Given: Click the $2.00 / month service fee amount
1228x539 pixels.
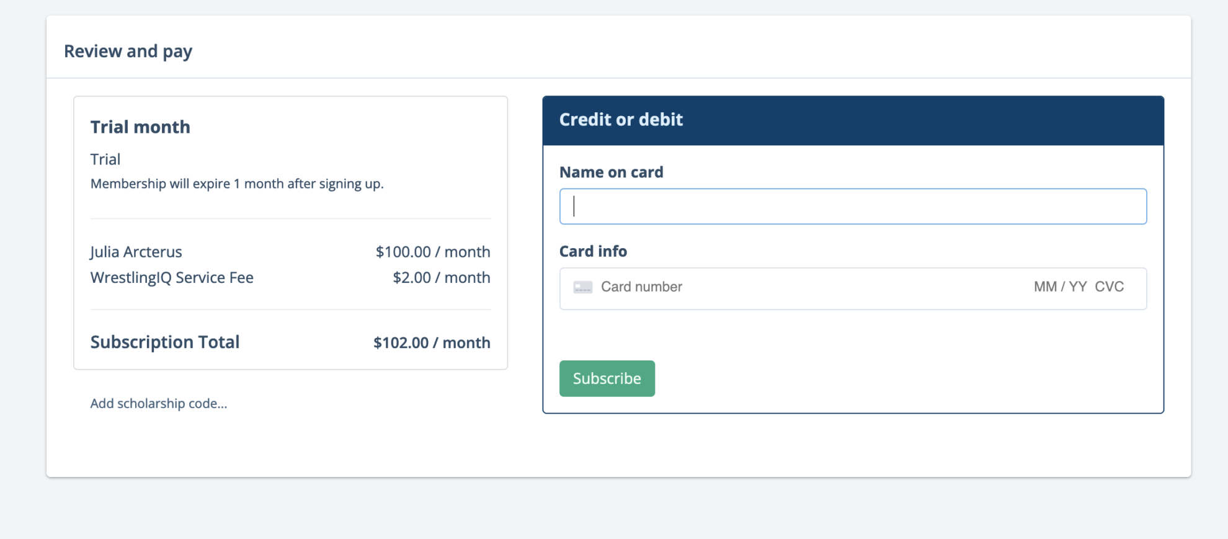Looking at the screenshot, I should coord(441,277).
